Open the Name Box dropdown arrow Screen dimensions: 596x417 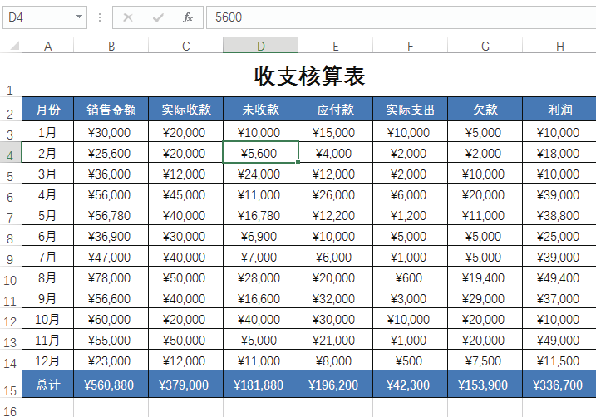[79, 17]
